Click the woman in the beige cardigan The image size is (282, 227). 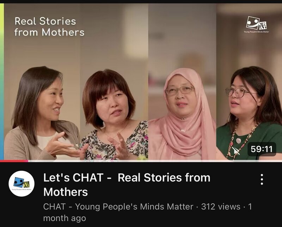[41, 113]
